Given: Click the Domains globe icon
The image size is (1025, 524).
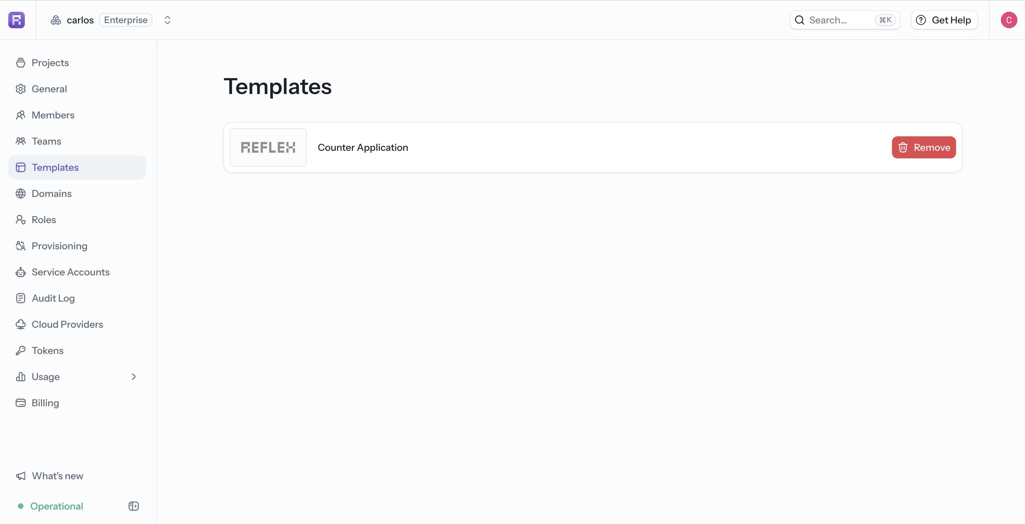Looking at the screenshot, I should click(21, 193).
